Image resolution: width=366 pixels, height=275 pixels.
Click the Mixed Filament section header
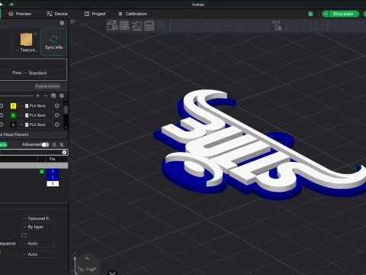tap(33, 134)
